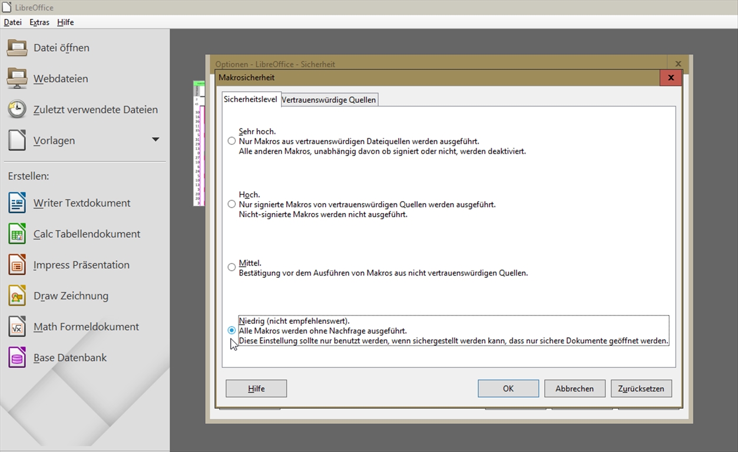Click the Abbrechen button
Screen dimensions: 738x452
(x=574, y=388)
